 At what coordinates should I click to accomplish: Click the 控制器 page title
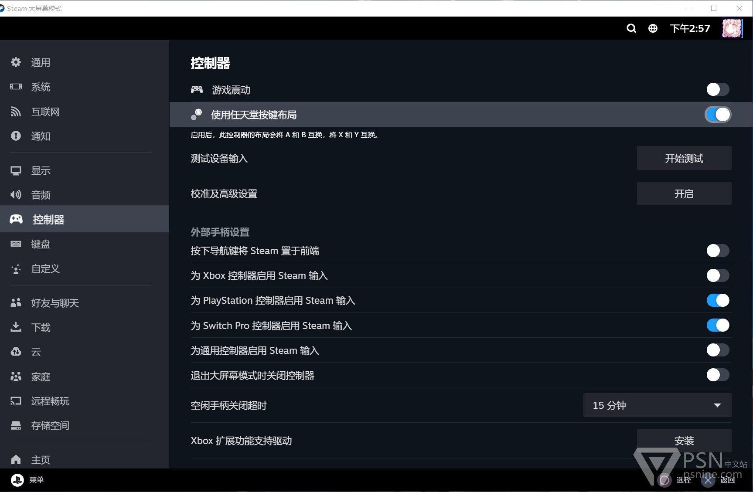point(210,63)
